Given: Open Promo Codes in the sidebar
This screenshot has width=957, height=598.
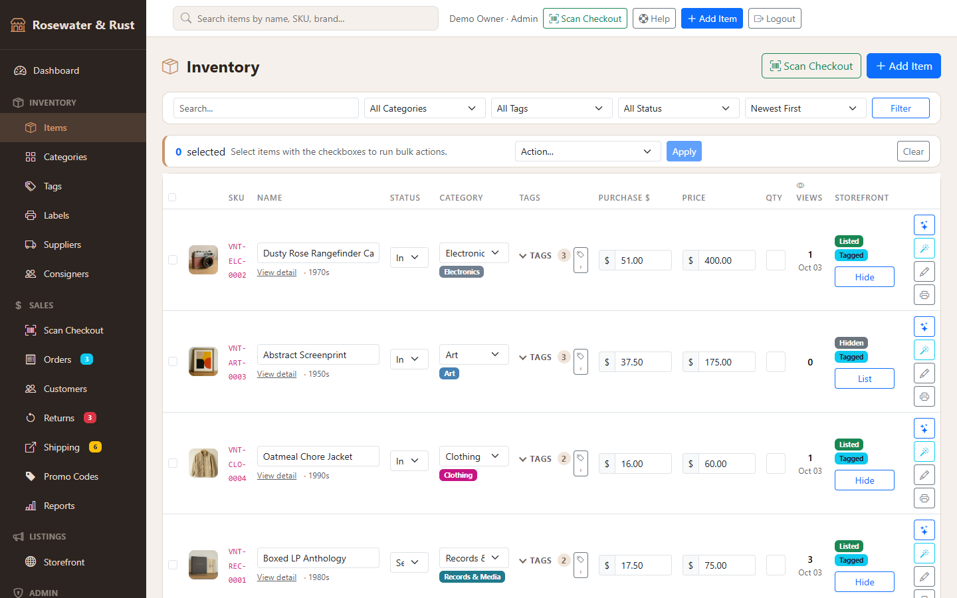Looking at the screenshot, I should pos(73,476).
